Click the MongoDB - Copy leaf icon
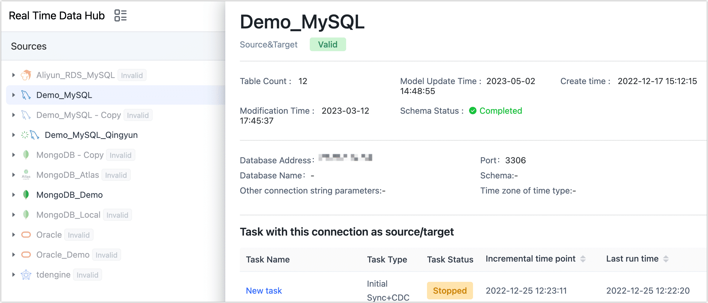The height and width of the screenshot is (303, 708). point(26,155)
